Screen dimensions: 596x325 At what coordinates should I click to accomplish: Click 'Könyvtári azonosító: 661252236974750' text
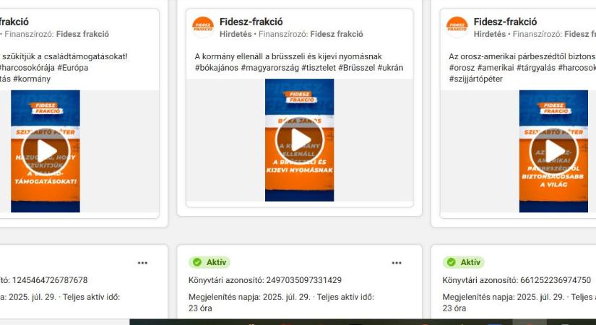coord(517,280)
